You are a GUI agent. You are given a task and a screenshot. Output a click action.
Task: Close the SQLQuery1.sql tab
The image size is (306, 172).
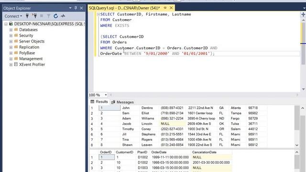[x=171, y=8]
